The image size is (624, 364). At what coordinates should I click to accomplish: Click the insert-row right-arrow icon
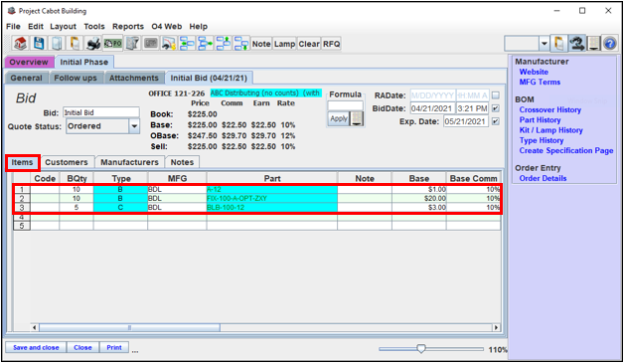(206, 43)
